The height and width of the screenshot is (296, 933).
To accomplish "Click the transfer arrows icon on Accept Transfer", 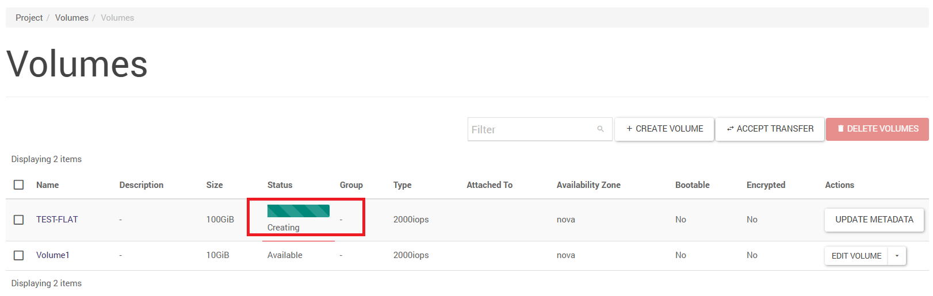I will [730, 129].
